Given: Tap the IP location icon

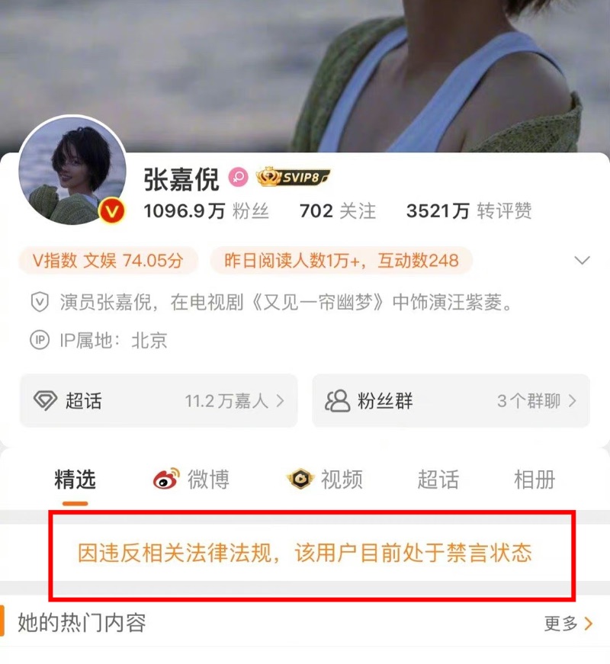Looking at the screenshot, I should tap(40, 340).
